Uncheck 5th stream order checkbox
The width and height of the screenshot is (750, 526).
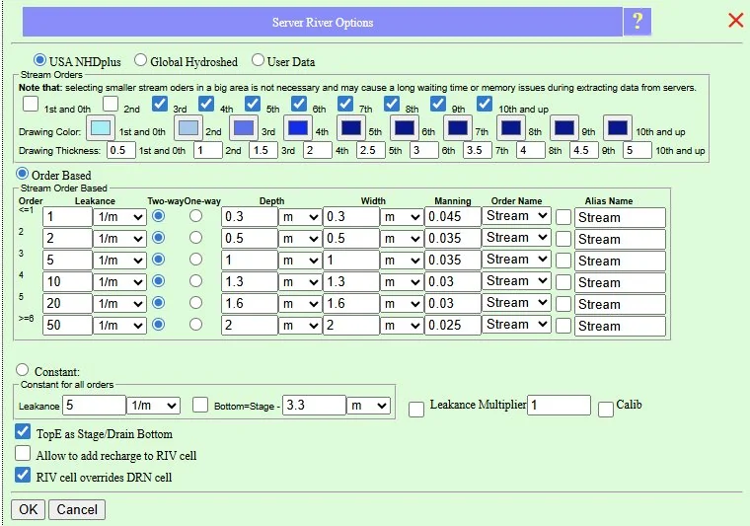tap(253, 104)
